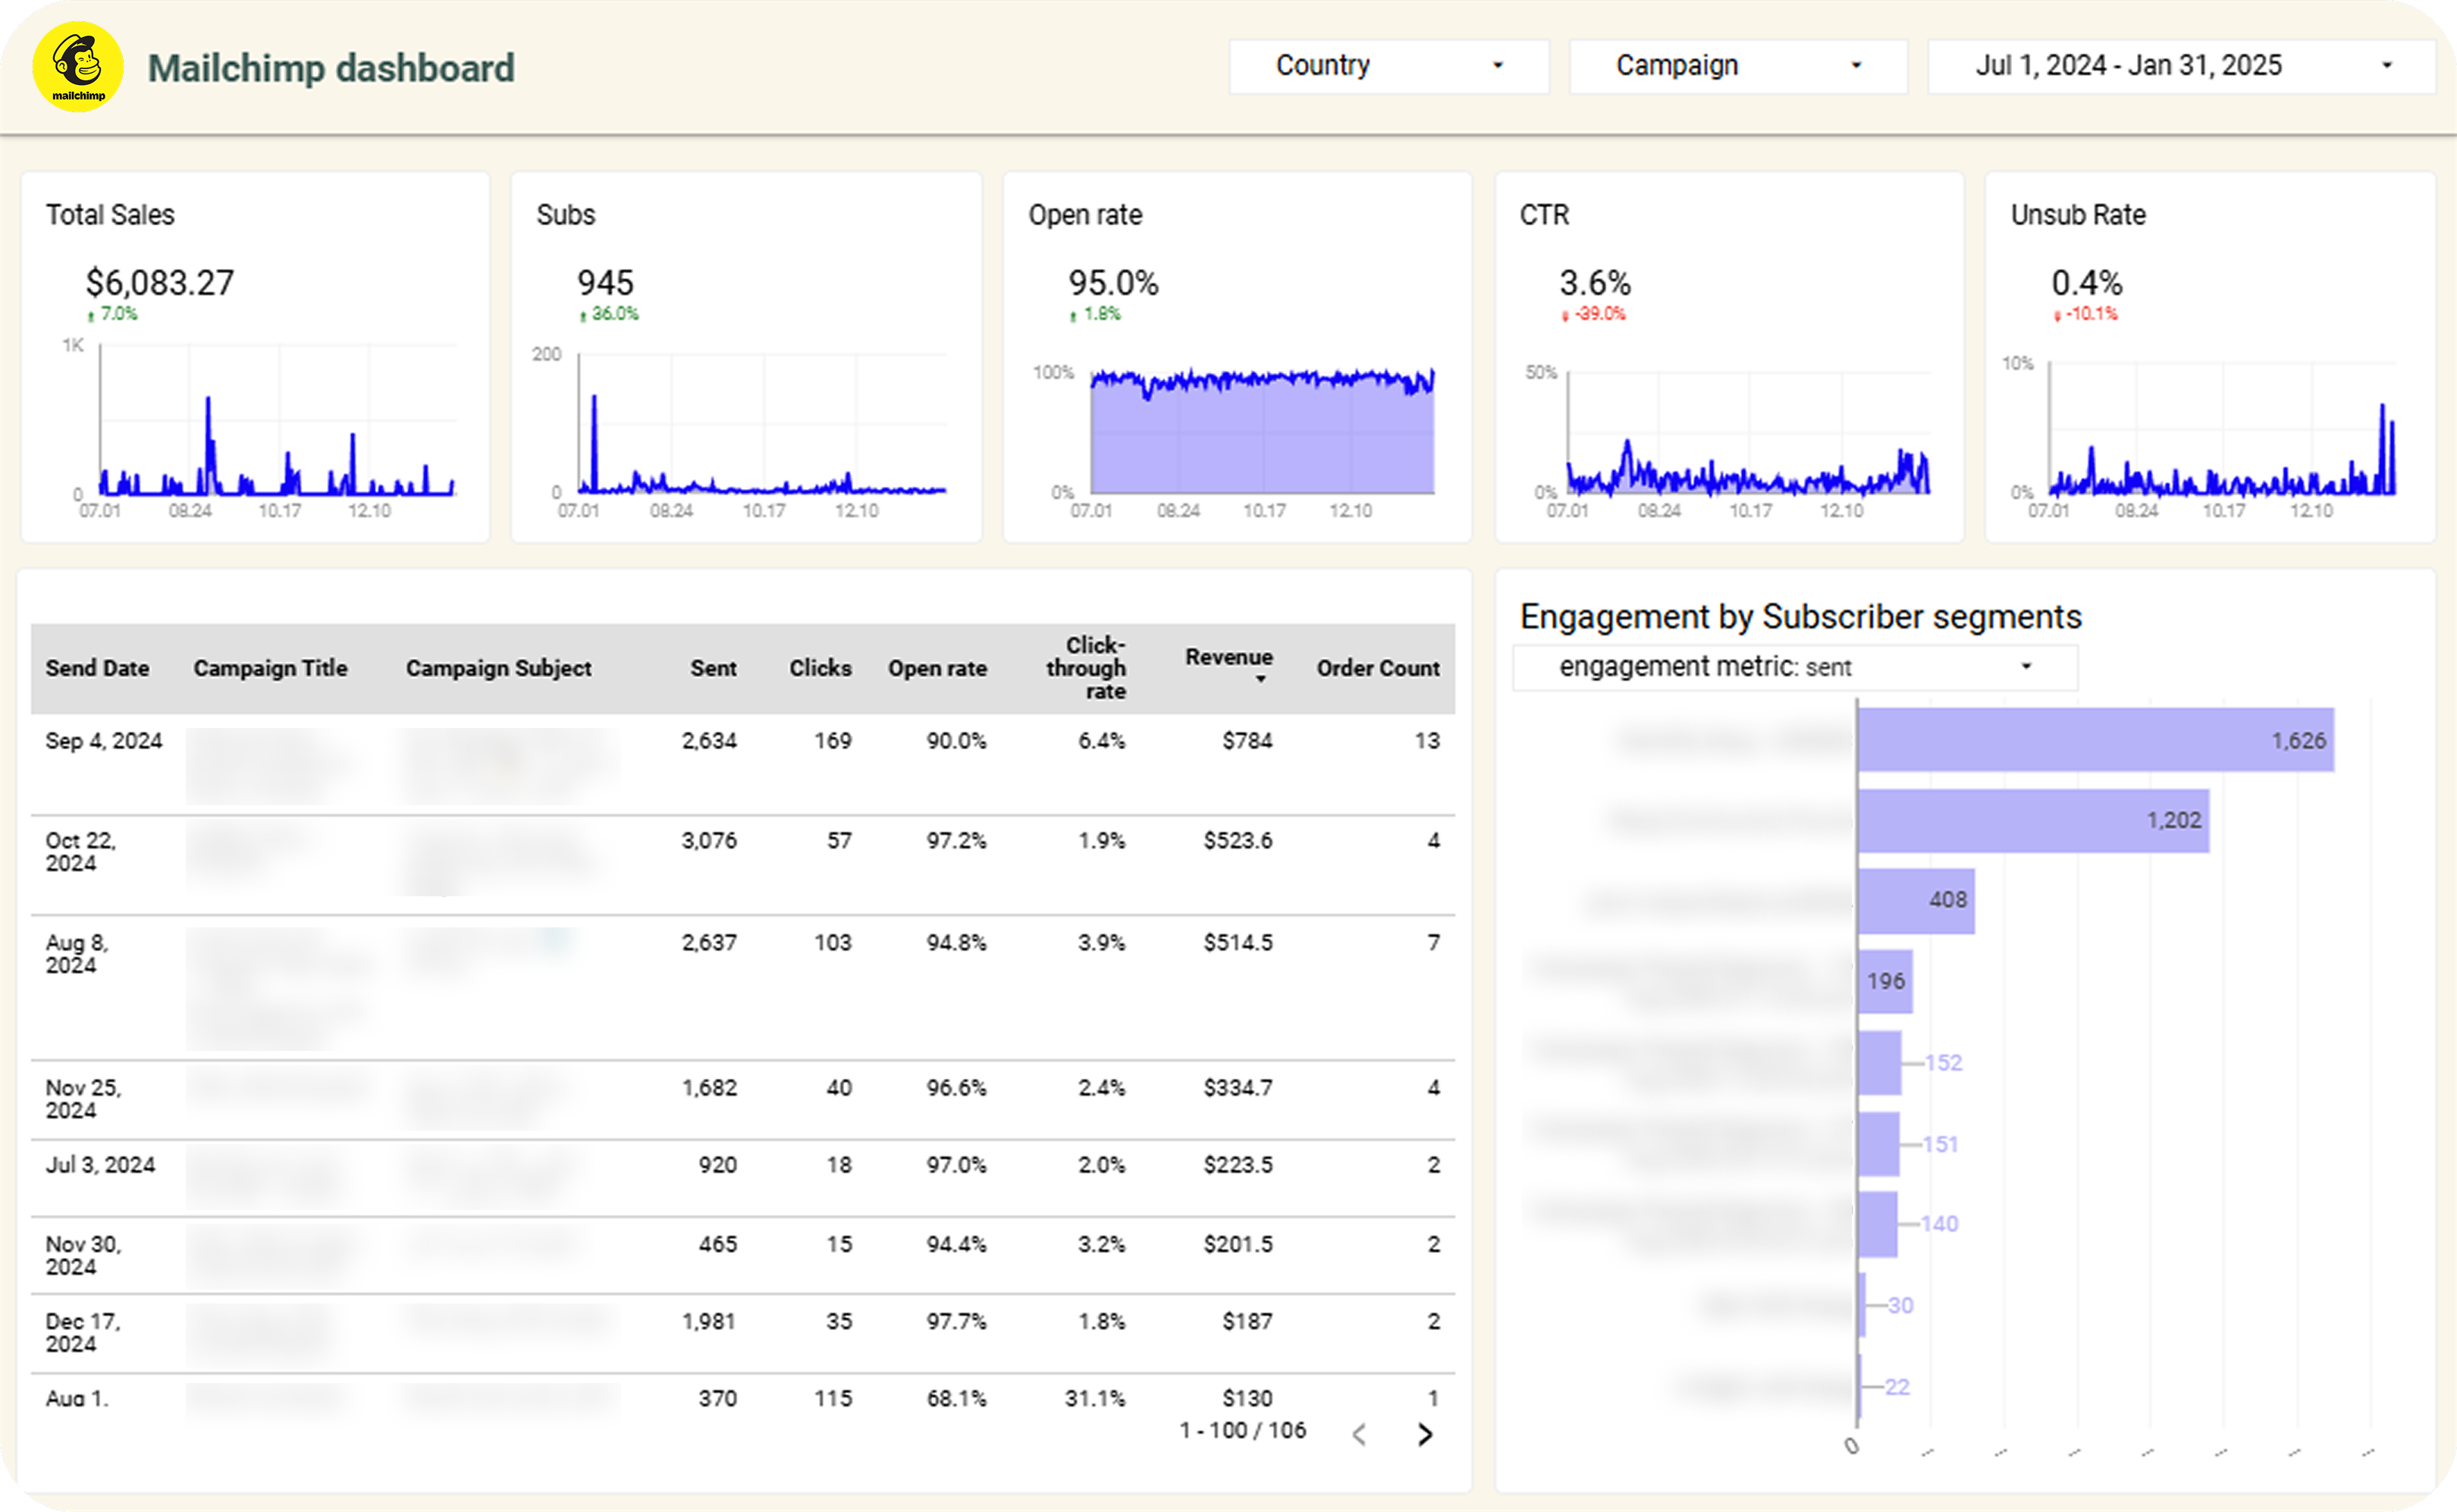Click the Mailchimp monkey logo
The width and height of the screenshot is (2457, 1512).
point(78,67)
